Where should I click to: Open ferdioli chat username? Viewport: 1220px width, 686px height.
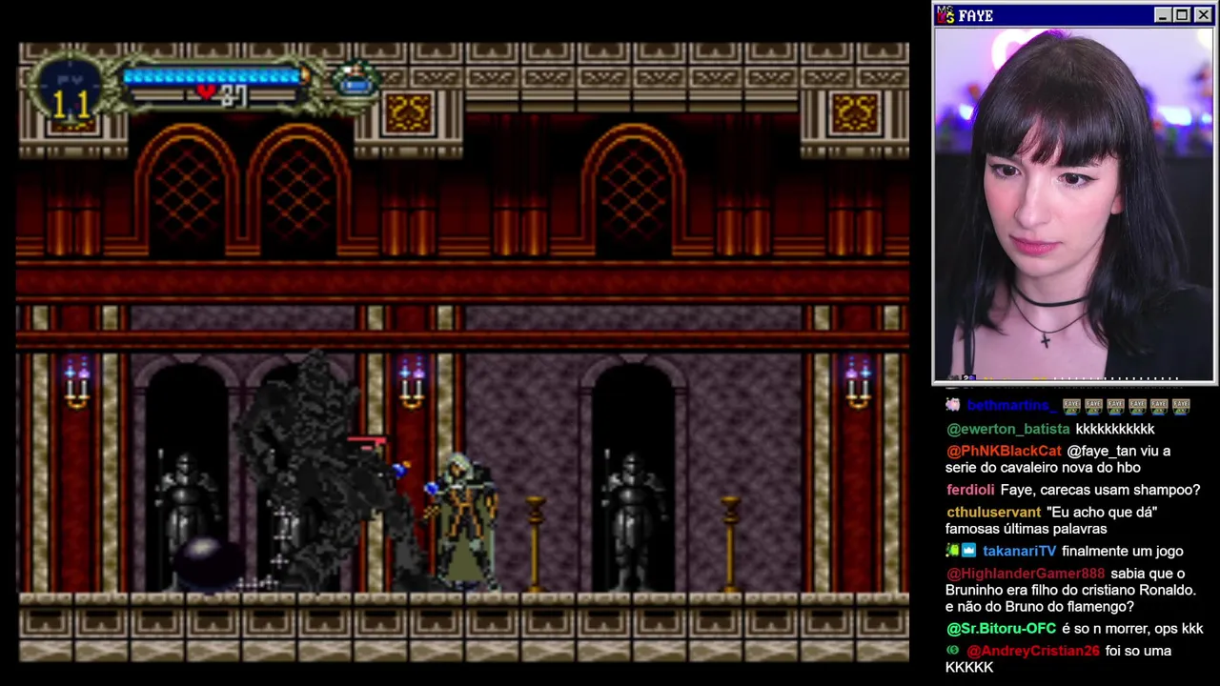tap(970, 490)
